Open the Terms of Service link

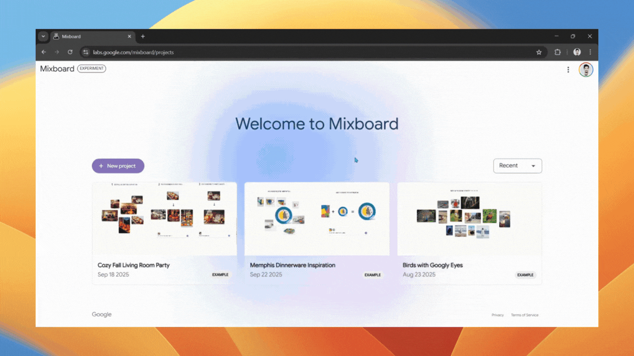tap(524, 315)
